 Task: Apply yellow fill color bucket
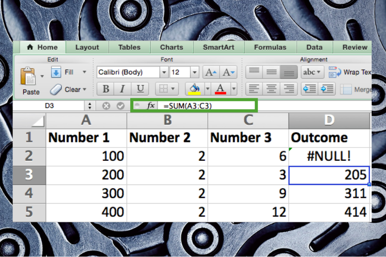click(195, 89)
